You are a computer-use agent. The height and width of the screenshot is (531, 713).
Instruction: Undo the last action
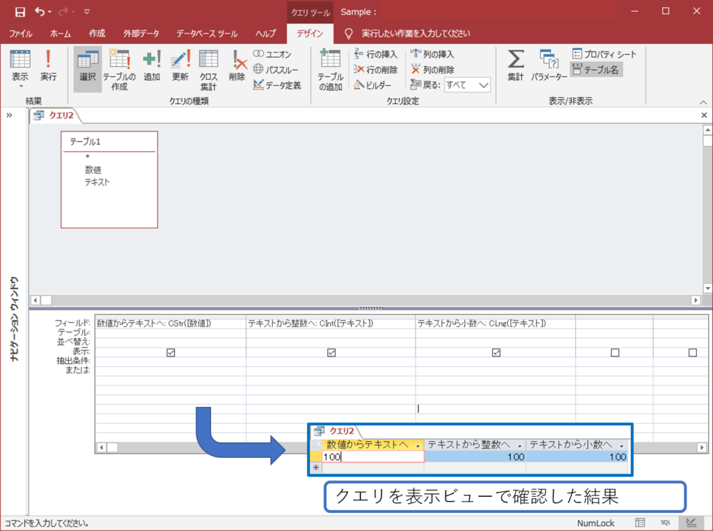click(40, 12)
